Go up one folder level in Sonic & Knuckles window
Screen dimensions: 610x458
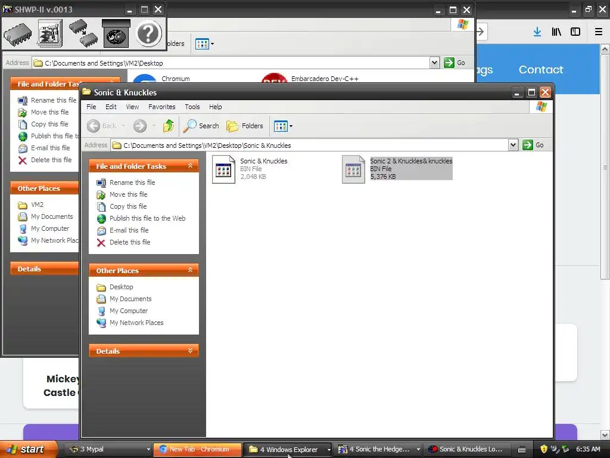pyautogui.click(x=169, y=126)
